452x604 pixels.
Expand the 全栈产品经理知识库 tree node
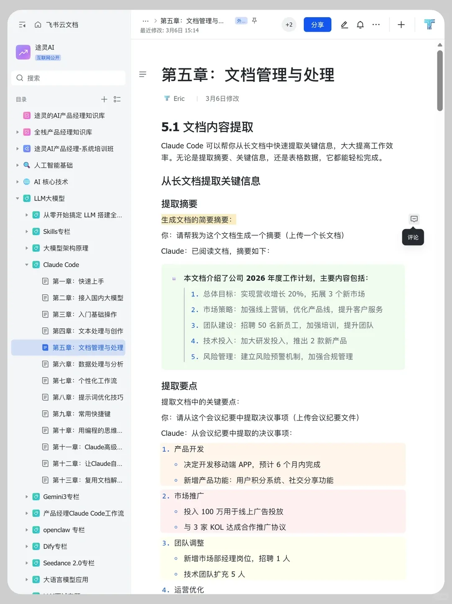pos(18,132)
